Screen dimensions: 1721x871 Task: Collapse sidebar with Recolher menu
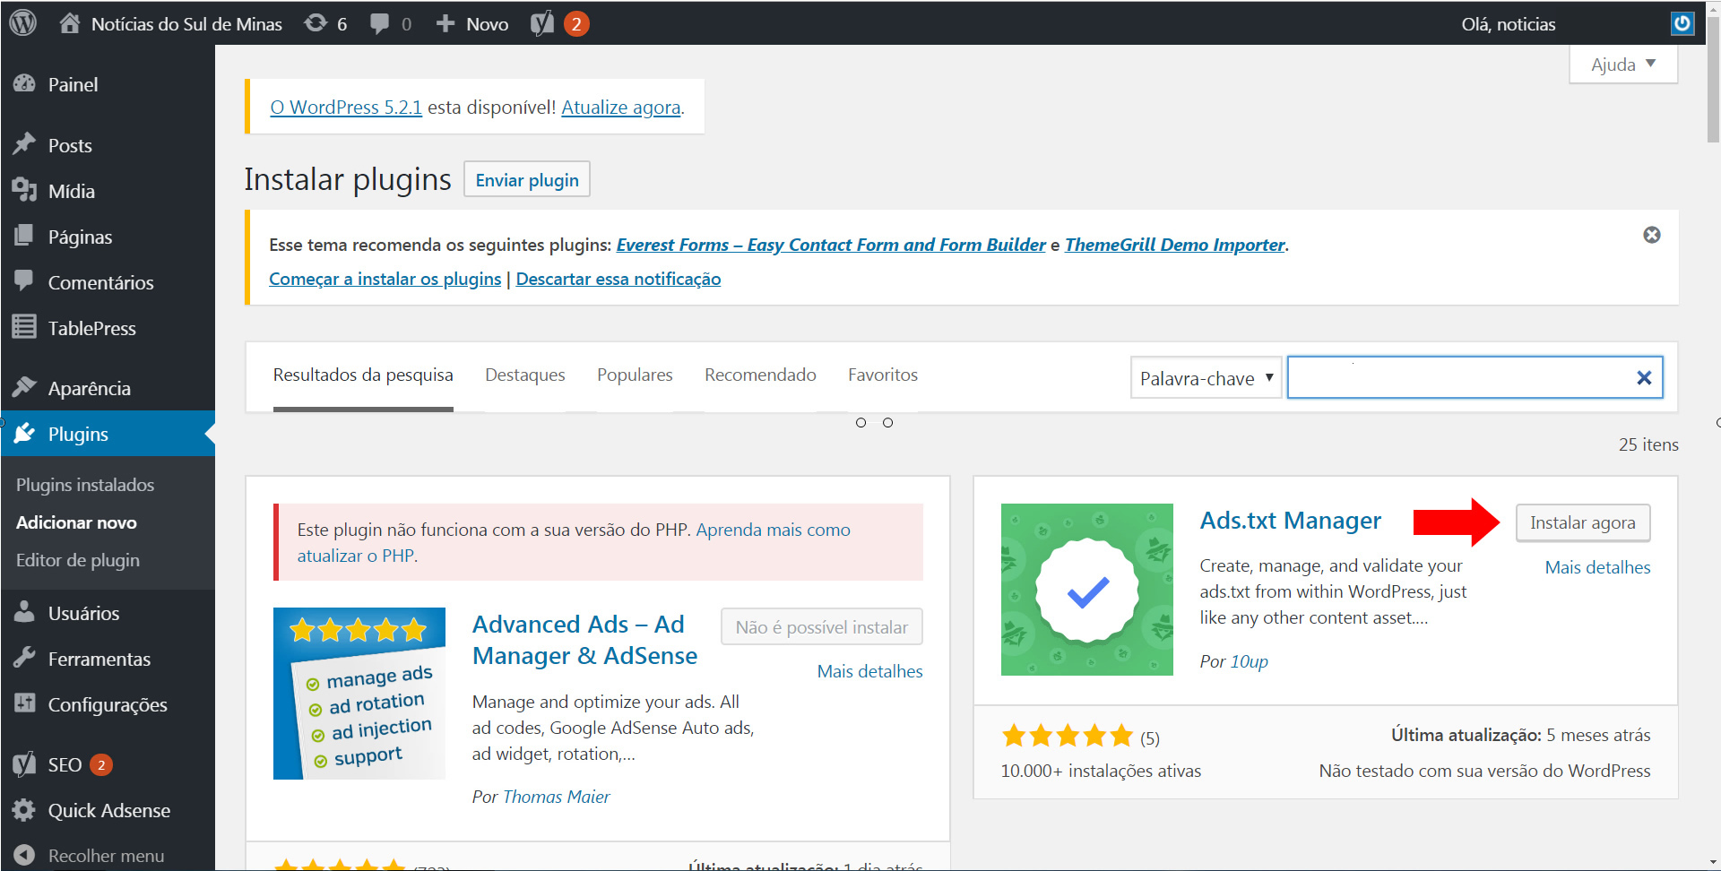coord(108,855)
